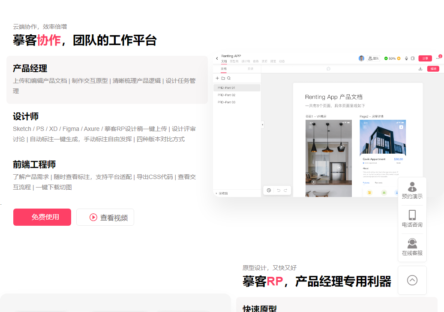Click the hanging-lamps interior thumbnail

(x=328, y=158)
